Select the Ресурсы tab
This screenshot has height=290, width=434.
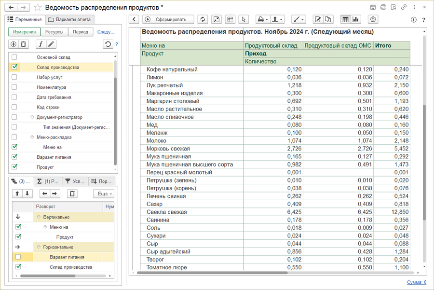54,32
